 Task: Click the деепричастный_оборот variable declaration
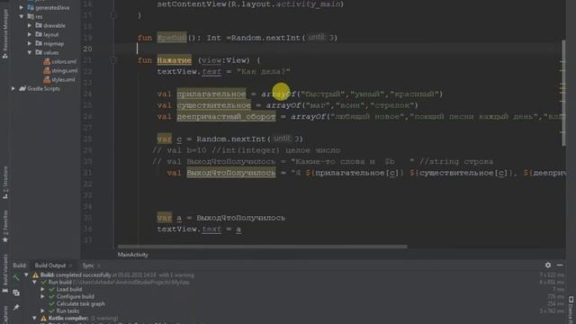[226, 116]
